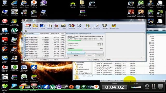Select the Bk_0A1E0E44426 file row

tap(44, 37)
